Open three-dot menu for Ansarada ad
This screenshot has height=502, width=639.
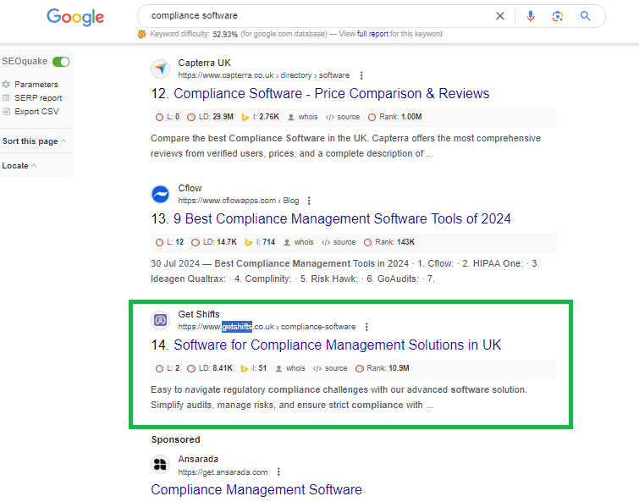[x=278, y=472]
